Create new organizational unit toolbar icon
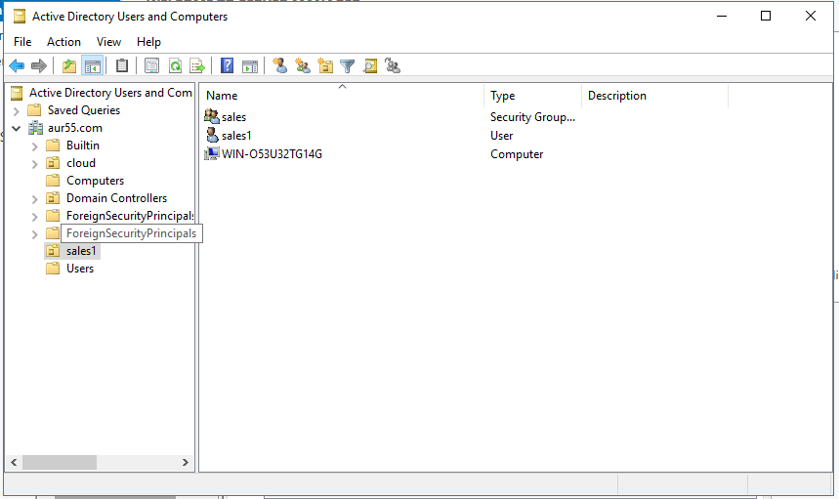 (x=325, y=65)
